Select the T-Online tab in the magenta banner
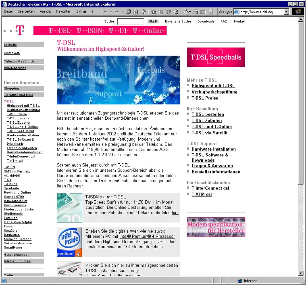The image size is (306, 285). click(149, 31)
